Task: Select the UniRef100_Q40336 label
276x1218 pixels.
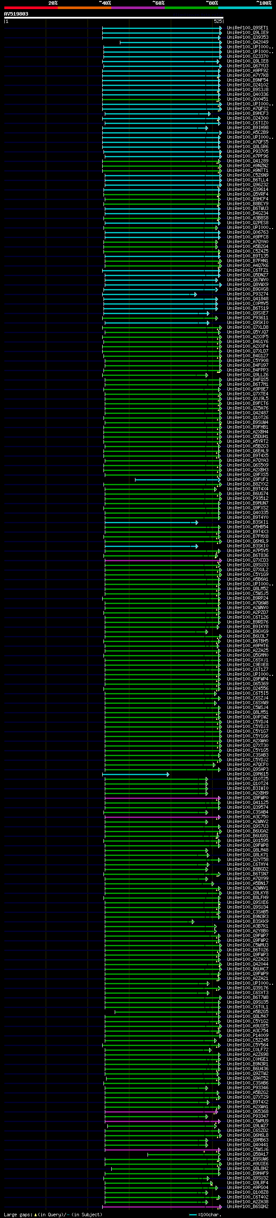Action: click(x=247, y=94)
